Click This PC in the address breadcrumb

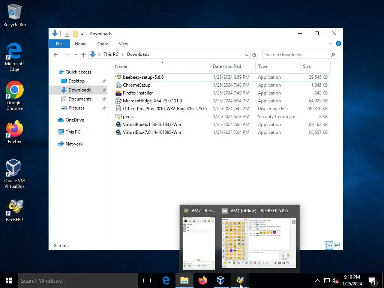click(111, 54)
